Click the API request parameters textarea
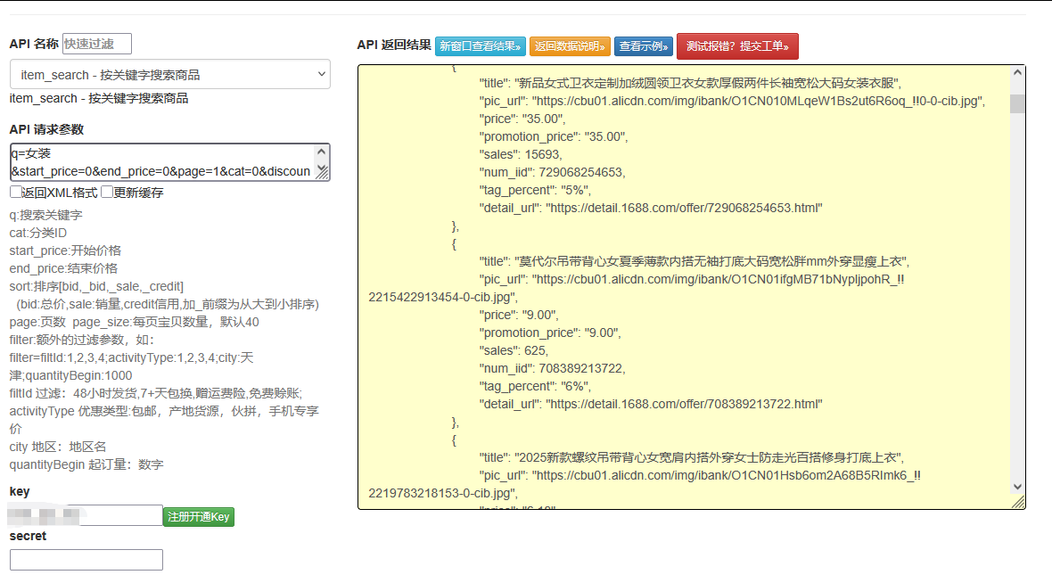This screenshot has width=1052, height=583. coord(161,161)
